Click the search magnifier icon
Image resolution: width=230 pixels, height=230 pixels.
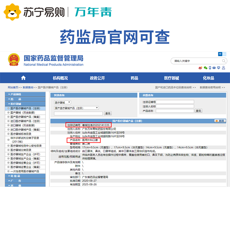point(224,61)
